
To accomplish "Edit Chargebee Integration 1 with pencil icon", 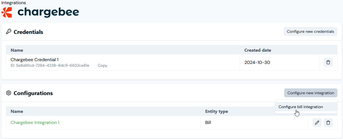I will 317,123.
